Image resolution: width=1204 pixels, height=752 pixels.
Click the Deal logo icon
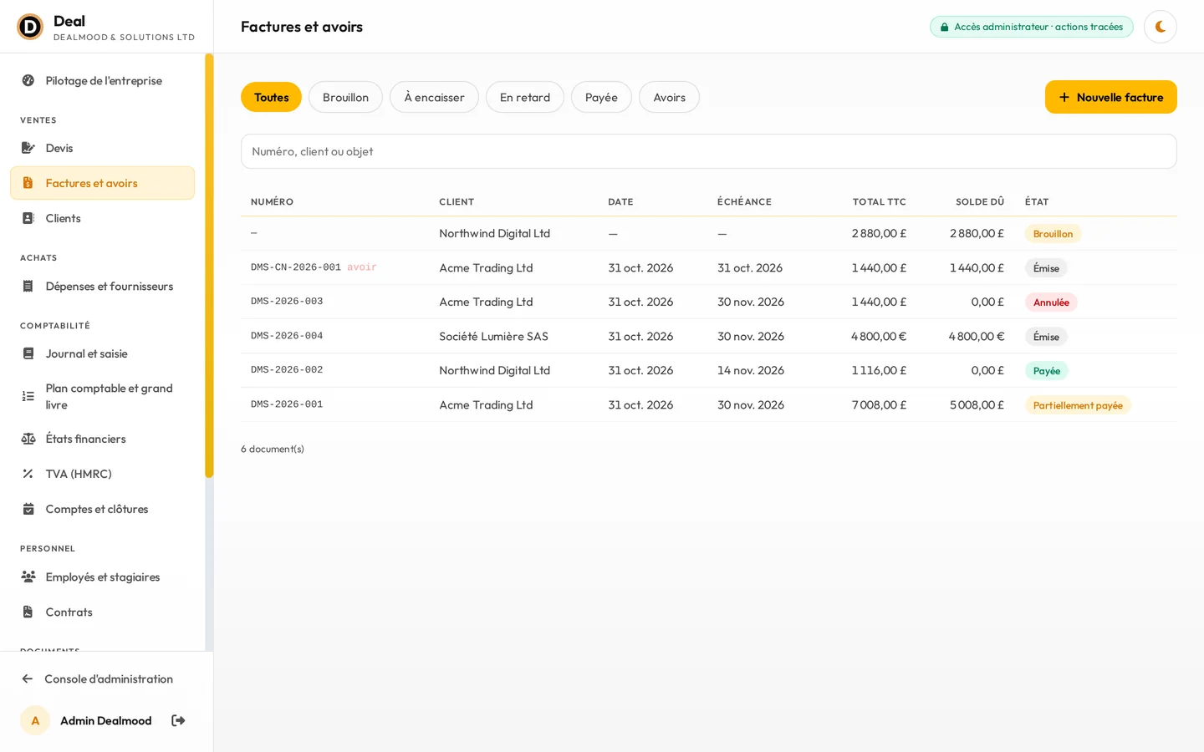[x=30, y=27]
